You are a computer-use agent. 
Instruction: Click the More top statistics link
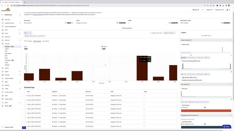127,28
